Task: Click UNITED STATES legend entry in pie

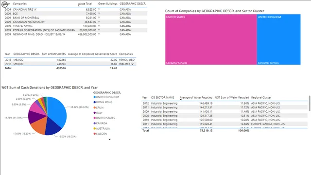Action: [x=104, y=118]
